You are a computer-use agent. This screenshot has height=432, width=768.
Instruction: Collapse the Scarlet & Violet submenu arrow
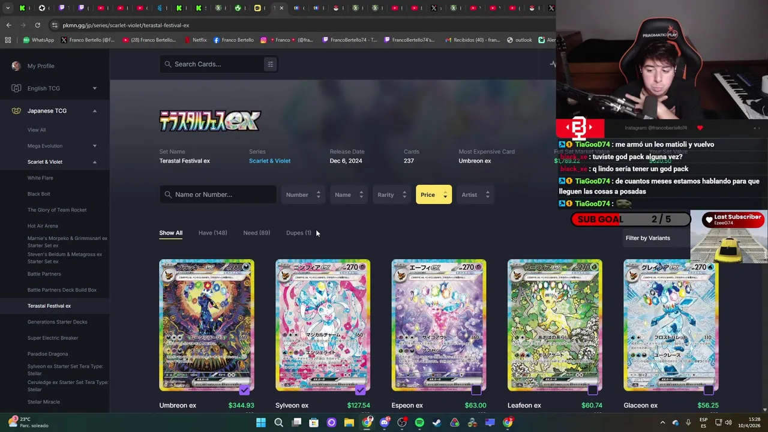click(94, 162)
